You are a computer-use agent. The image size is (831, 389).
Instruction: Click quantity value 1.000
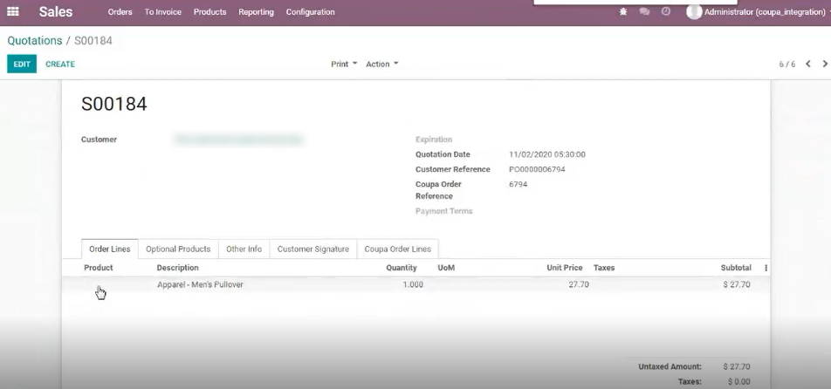[413, 284]
